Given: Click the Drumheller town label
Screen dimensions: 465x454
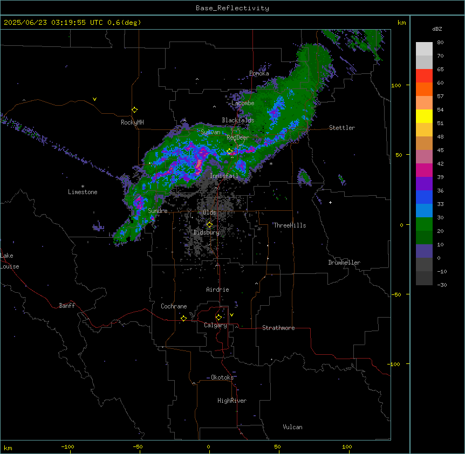Looking at the screenshot, I should 344,263.
